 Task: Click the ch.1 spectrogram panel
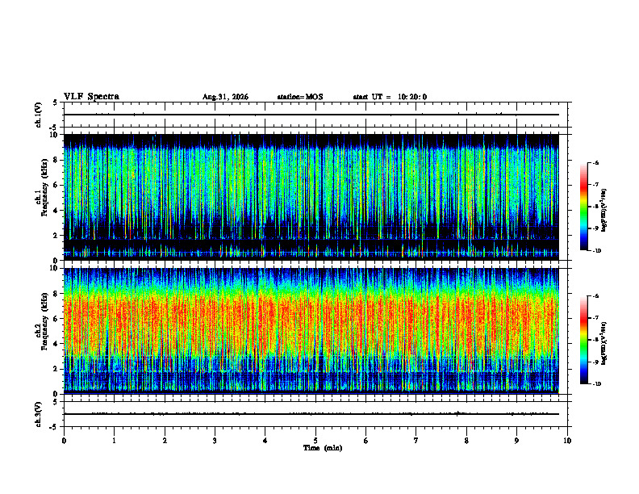(311, 197)
